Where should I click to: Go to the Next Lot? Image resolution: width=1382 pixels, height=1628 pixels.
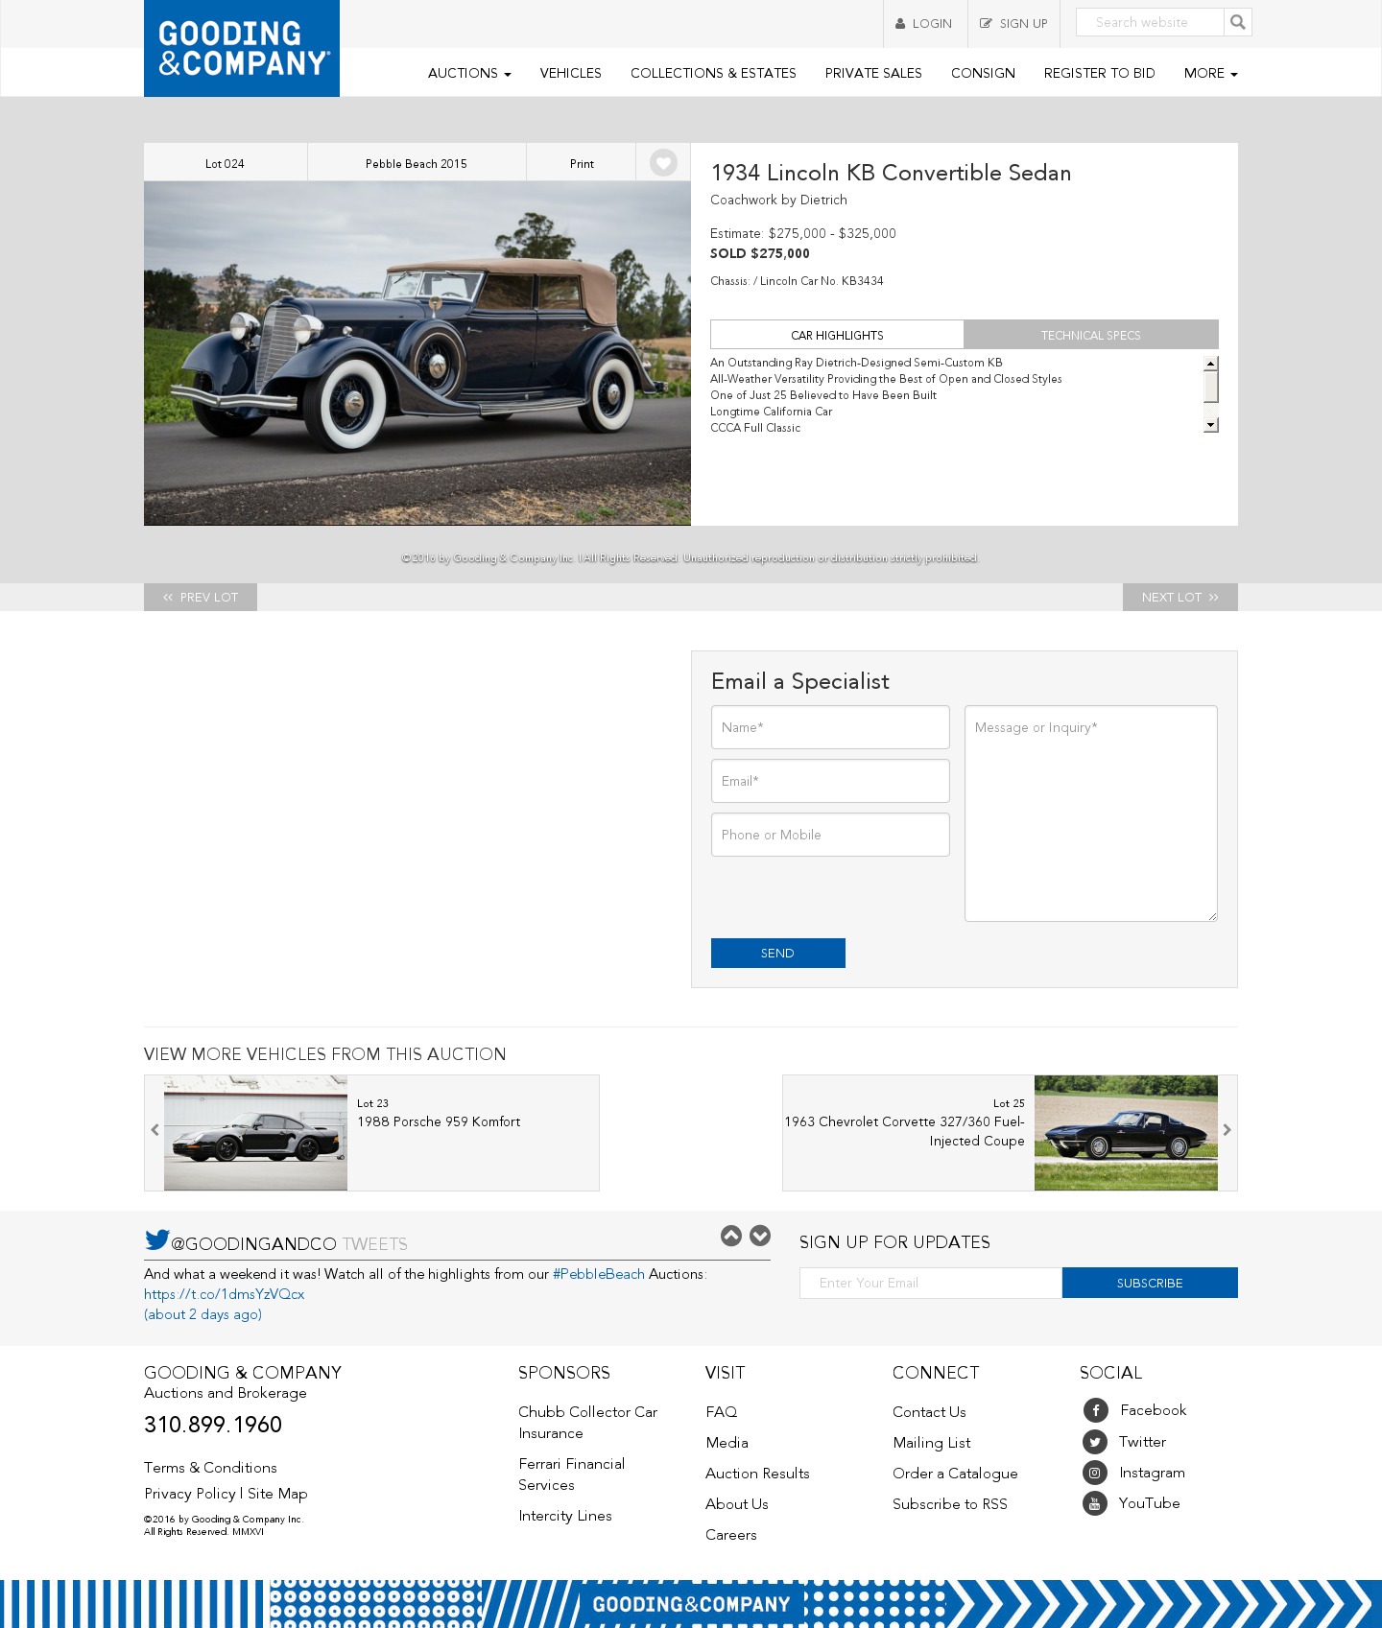click(x=1180, y=597)
